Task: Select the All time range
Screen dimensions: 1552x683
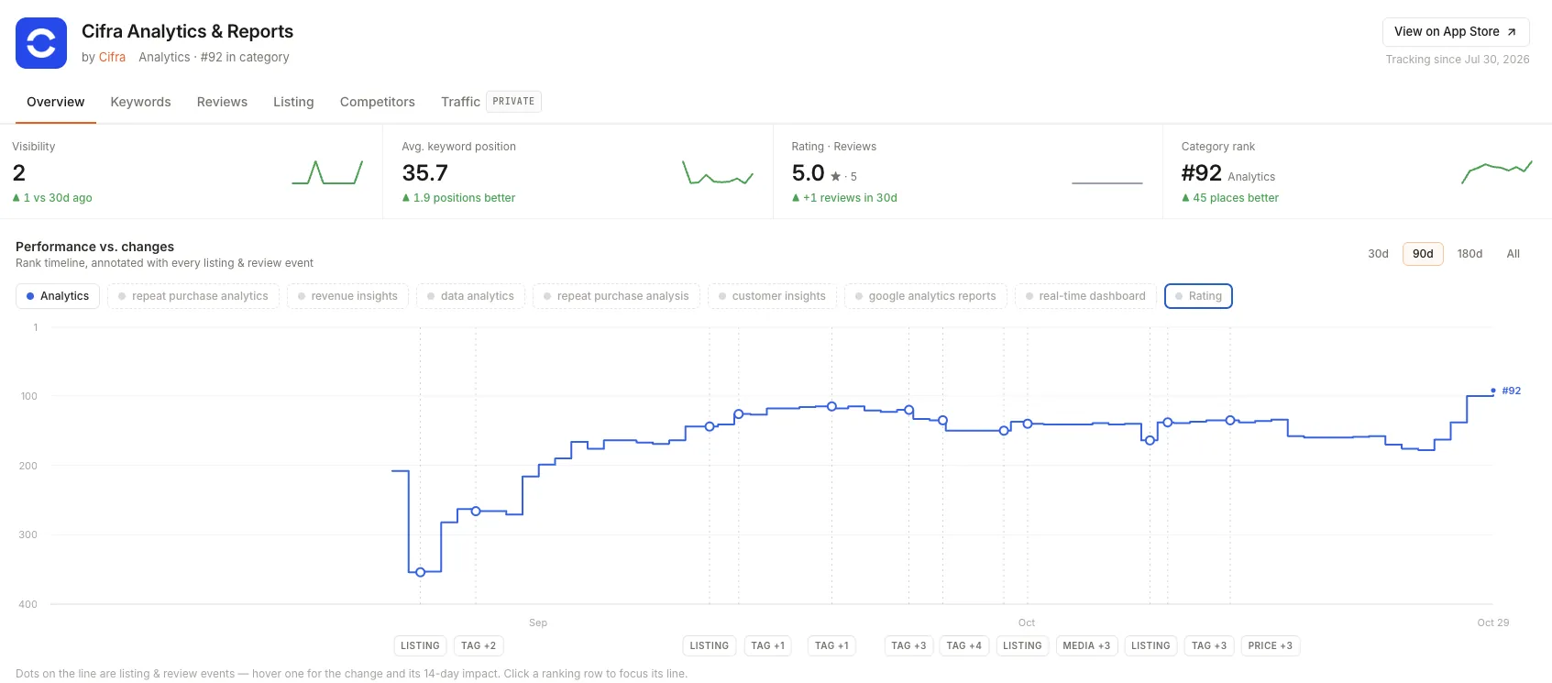Action: pos(1513,254)
